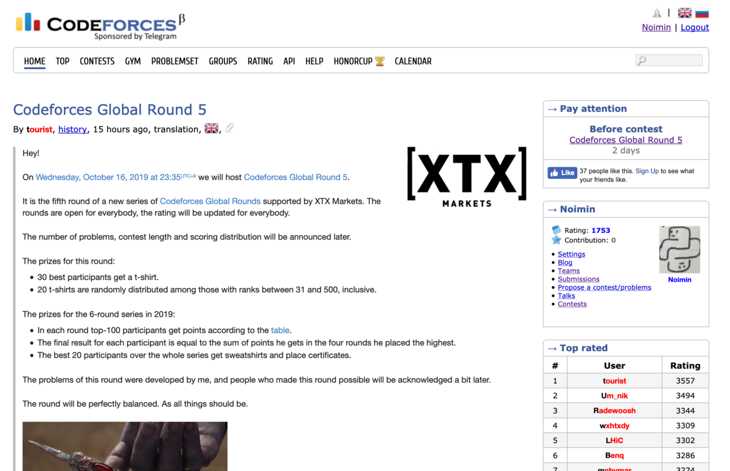Image resolution: width=730 pixels, height=471 pixels.
Task: Switch to Russian via Russian flag
Action: (x=702, y=13)
